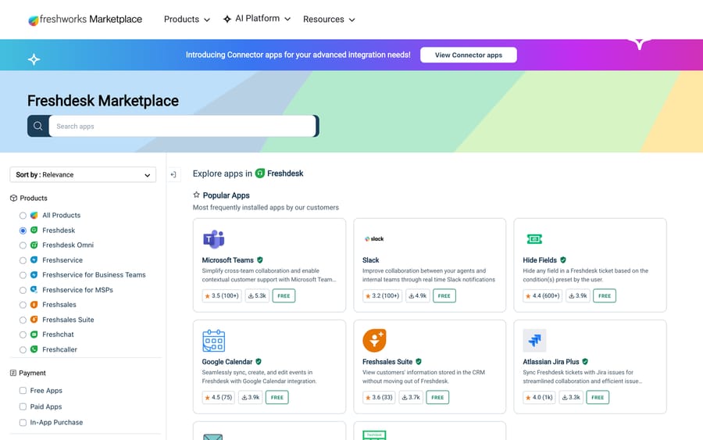
Task: Expand the AI Platform navigation menu
Action: point(257,19)
